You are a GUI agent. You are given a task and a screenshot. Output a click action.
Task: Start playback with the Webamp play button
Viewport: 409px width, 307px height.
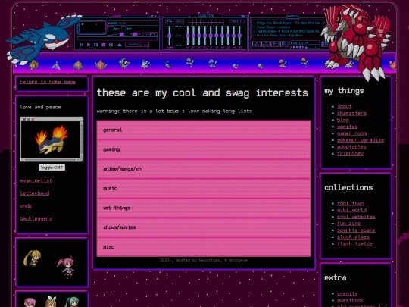click(x=89, y=45)
